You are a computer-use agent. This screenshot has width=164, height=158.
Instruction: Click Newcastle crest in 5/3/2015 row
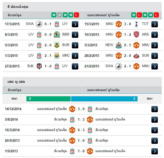[x=119, y=45]
